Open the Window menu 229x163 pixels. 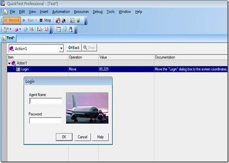point(124,12)
